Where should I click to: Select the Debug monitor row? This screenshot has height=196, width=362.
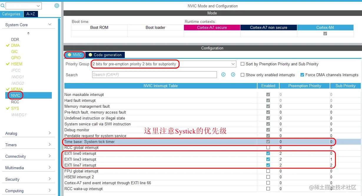[212, 130]
